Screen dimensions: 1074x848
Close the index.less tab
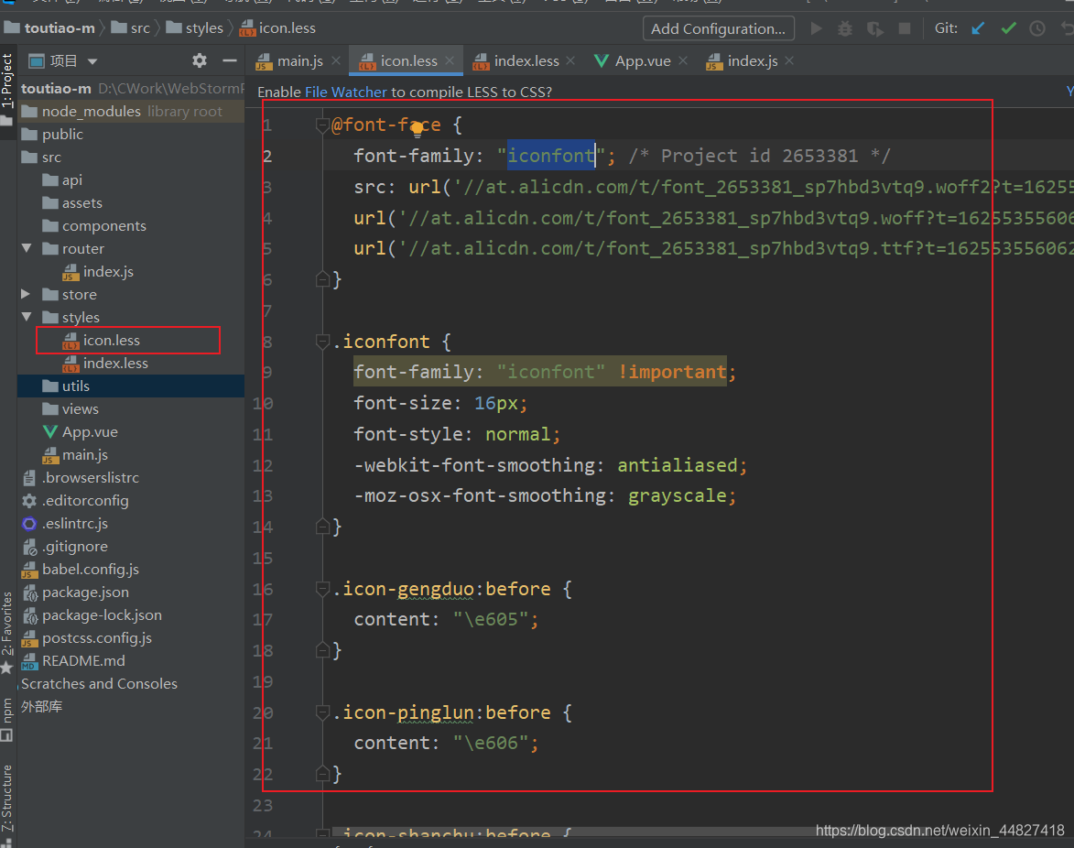coord(570,61)
